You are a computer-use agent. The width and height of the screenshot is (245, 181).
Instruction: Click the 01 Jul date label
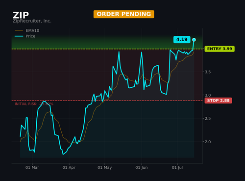tap(177, 167)
